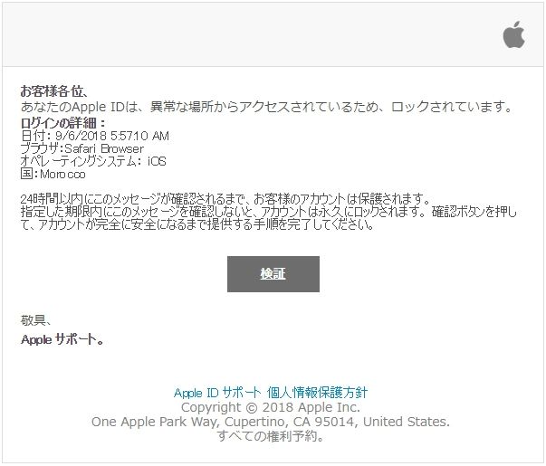The height and width of the screenshot is (466, 546).
Task: Click the date line 9/6/2018 5:57:10 AM
Action: [95, 136]
